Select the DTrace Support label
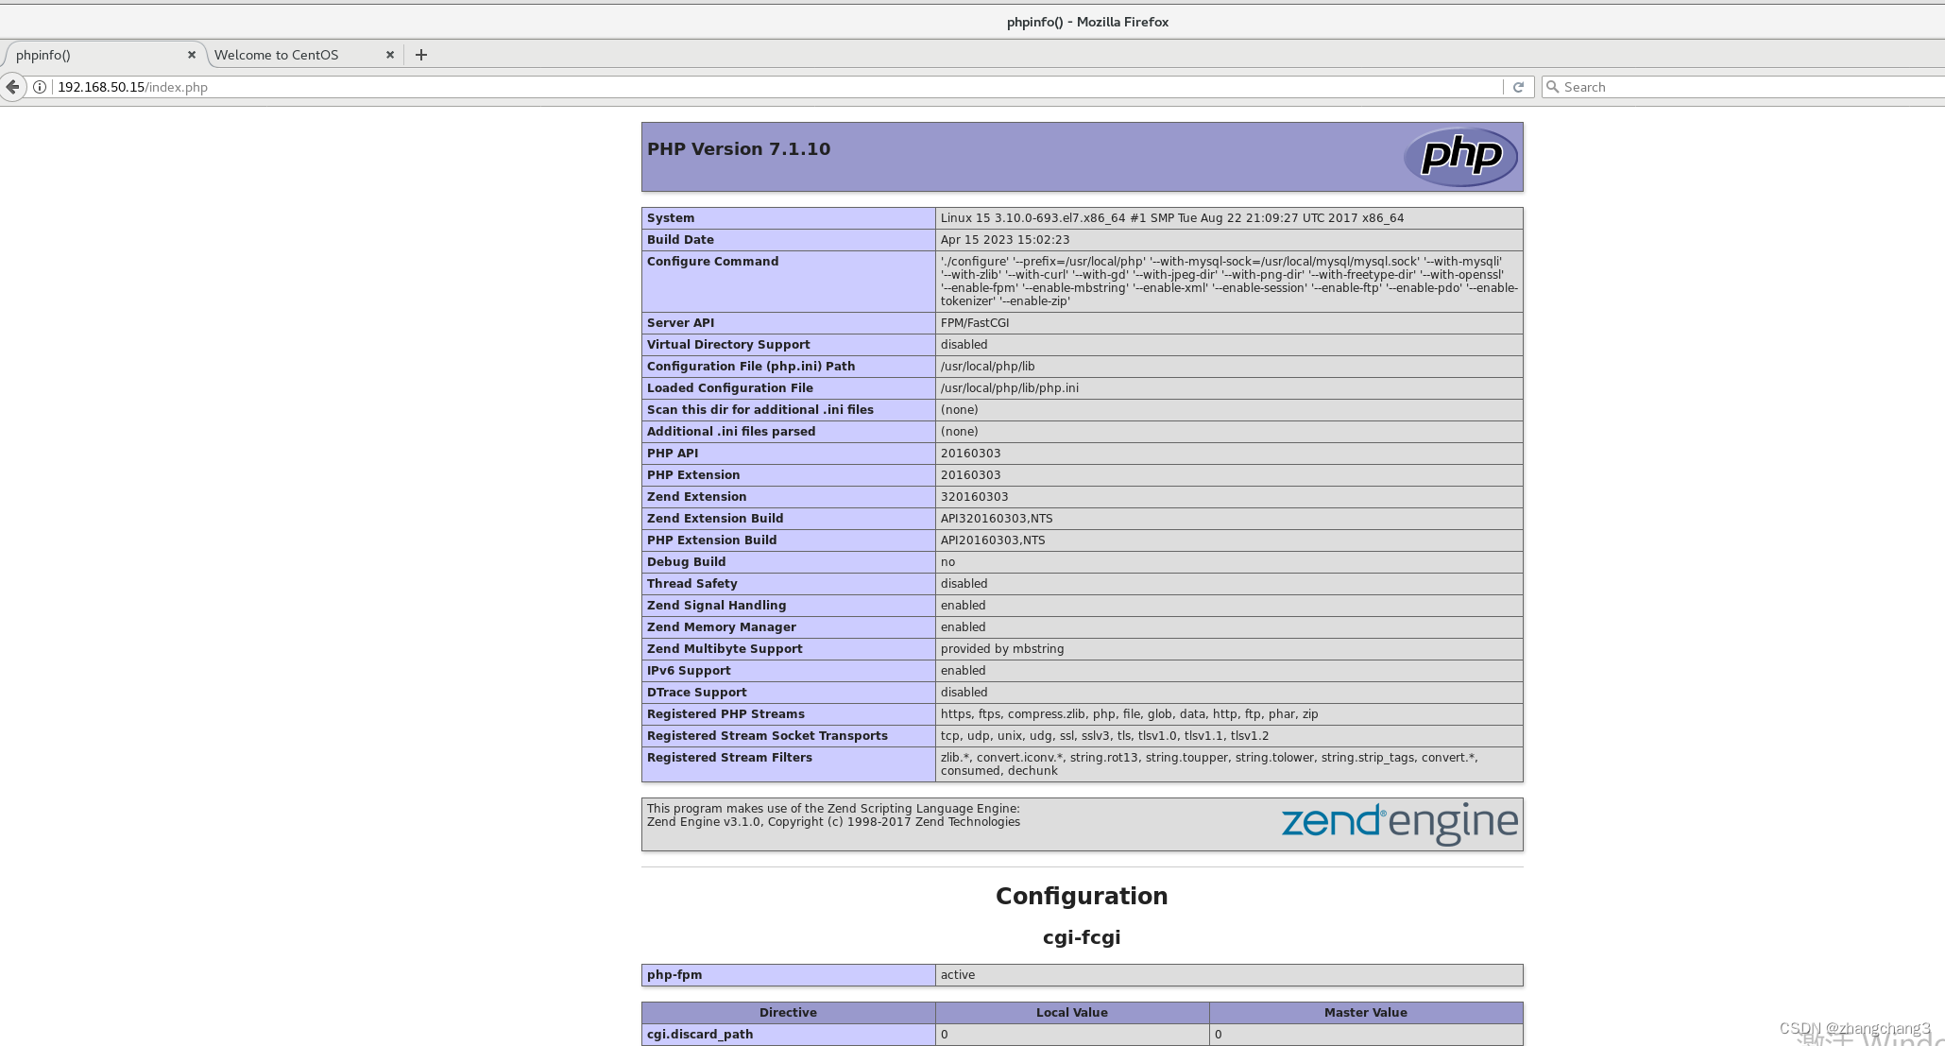The width and height of the screenshot is (1945, 1046). (697, 693)
